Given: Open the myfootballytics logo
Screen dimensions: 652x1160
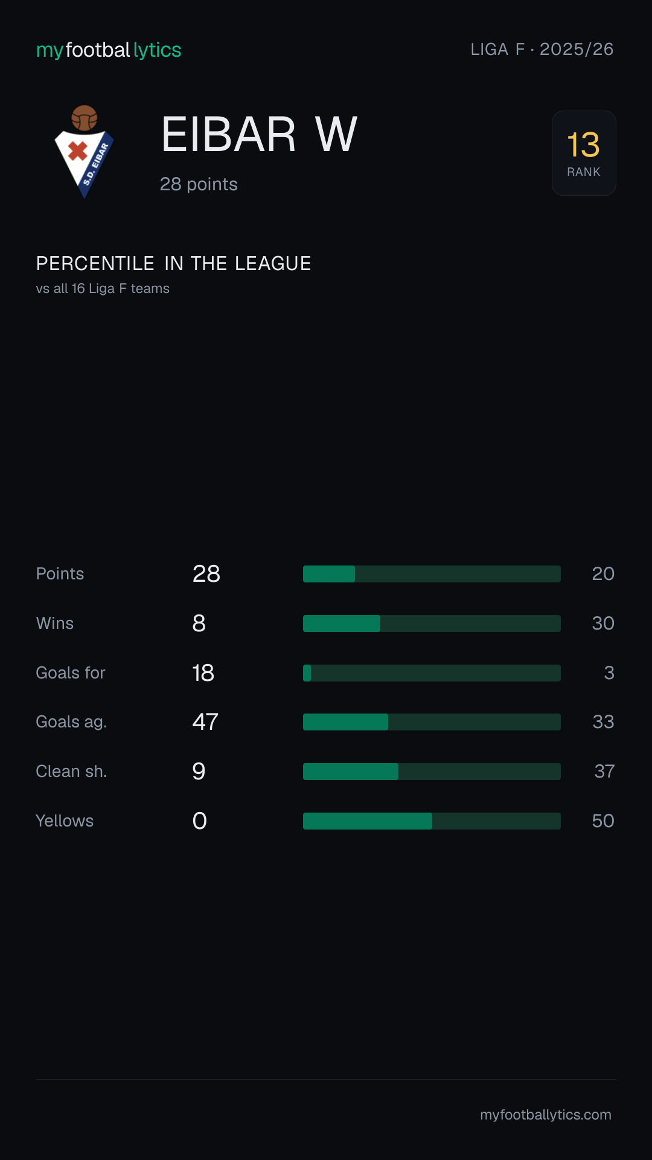Looking at the screenshot, I should [109, 50].
